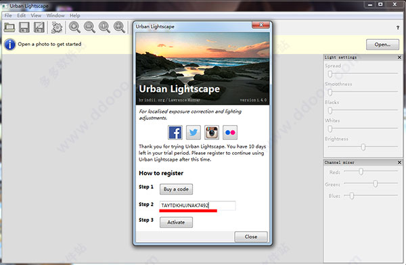Click the 'Open a photo to get started' text

(49, 44)
